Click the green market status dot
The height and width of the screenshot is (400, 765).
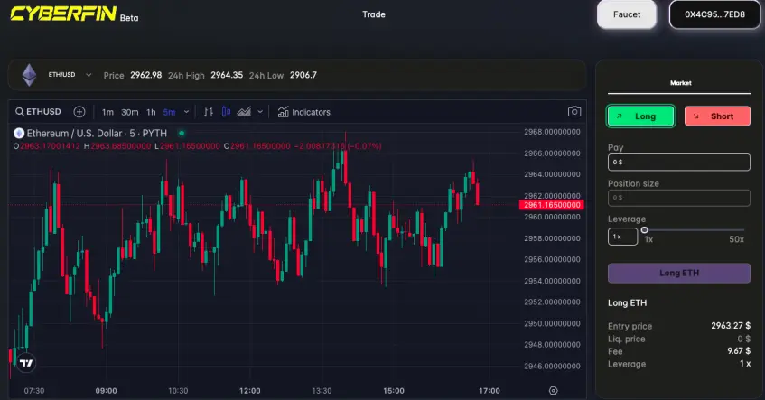[182, 133]
